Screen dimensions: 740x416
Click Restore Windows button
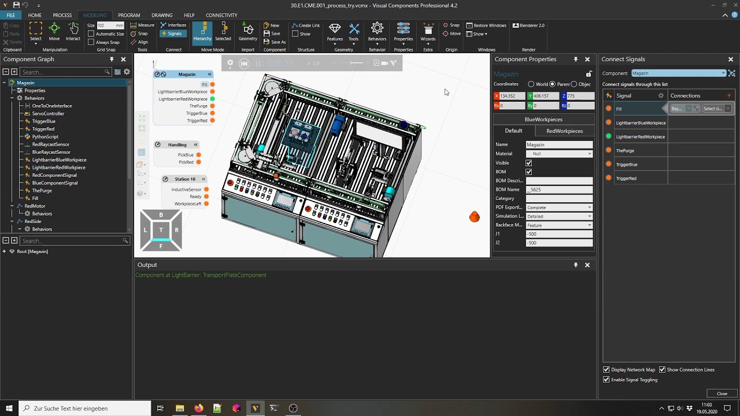(486, 25)
